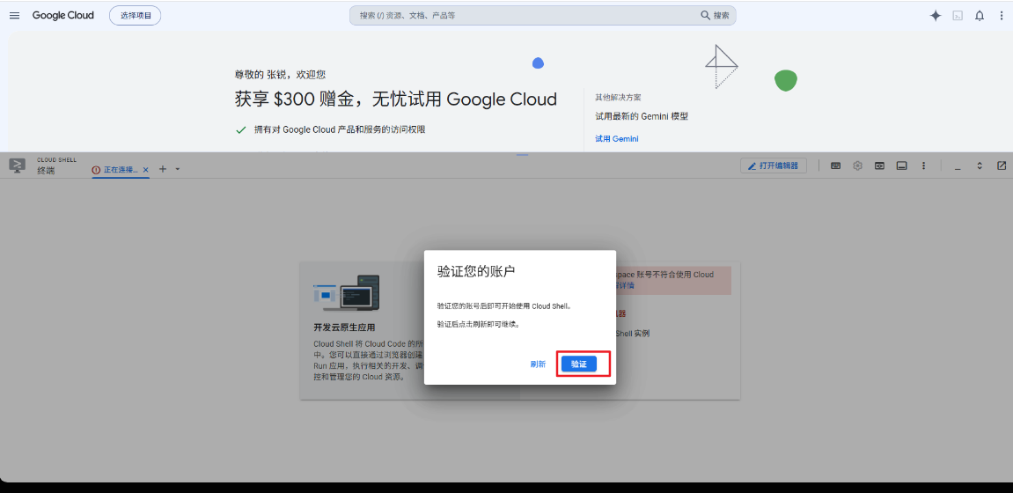Click the Google Cloud logo
Viewport: 1013px width, 493px height.
[63, 16]
